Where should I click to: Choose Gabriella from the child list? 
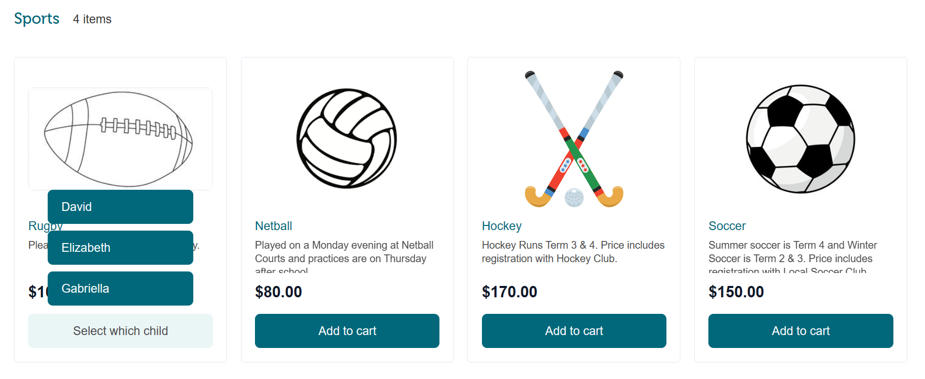click(120, 289)
